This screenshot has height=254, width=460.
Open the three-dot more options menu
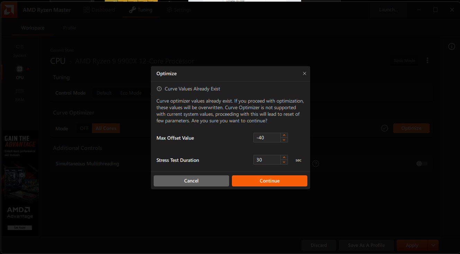(x=427, y=60)
